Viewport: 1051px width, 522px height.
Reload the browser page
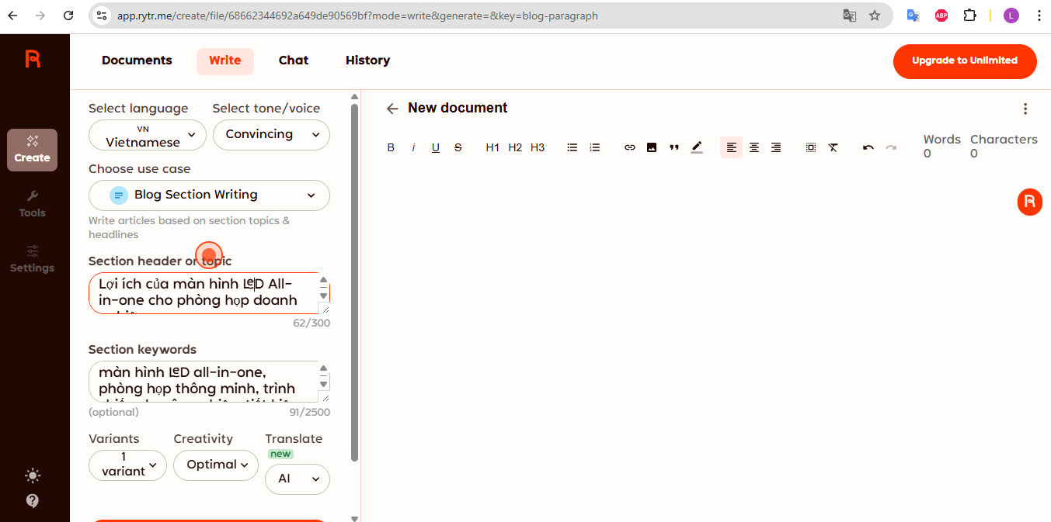68,16
